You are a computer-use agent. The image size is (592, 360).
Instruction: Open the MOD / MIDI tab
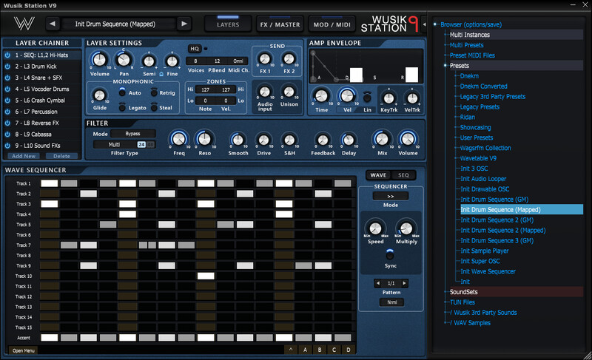[332, 24]
